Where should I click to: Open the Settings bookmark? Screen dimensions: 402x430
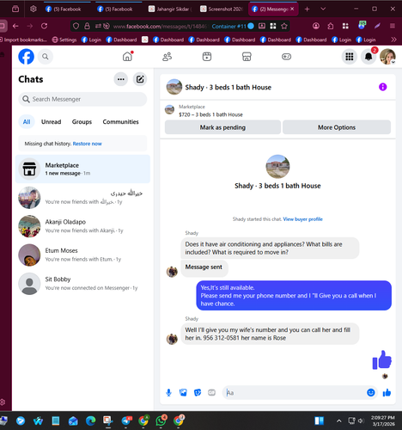click(x=64, y=40)
